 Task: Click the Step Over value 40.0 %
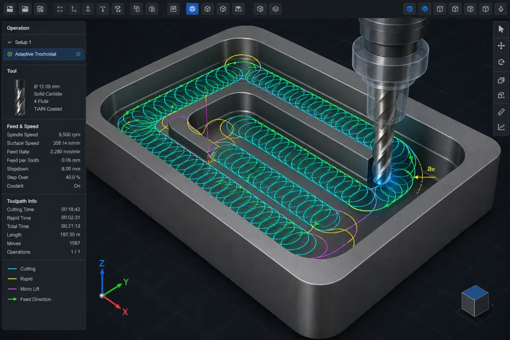(x=73, y=177)
